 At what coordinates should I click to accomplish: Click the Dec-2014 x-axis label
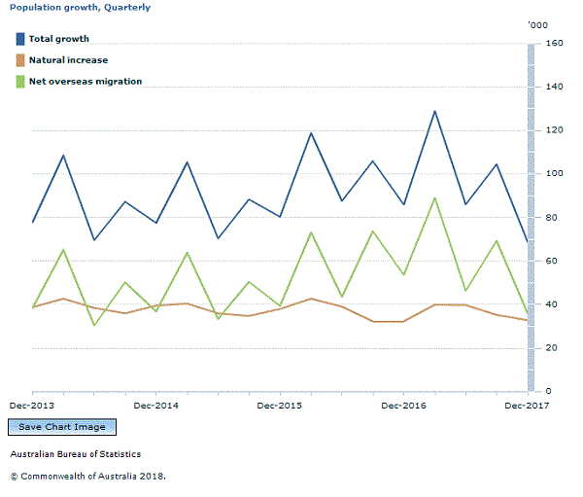(155, 405)
